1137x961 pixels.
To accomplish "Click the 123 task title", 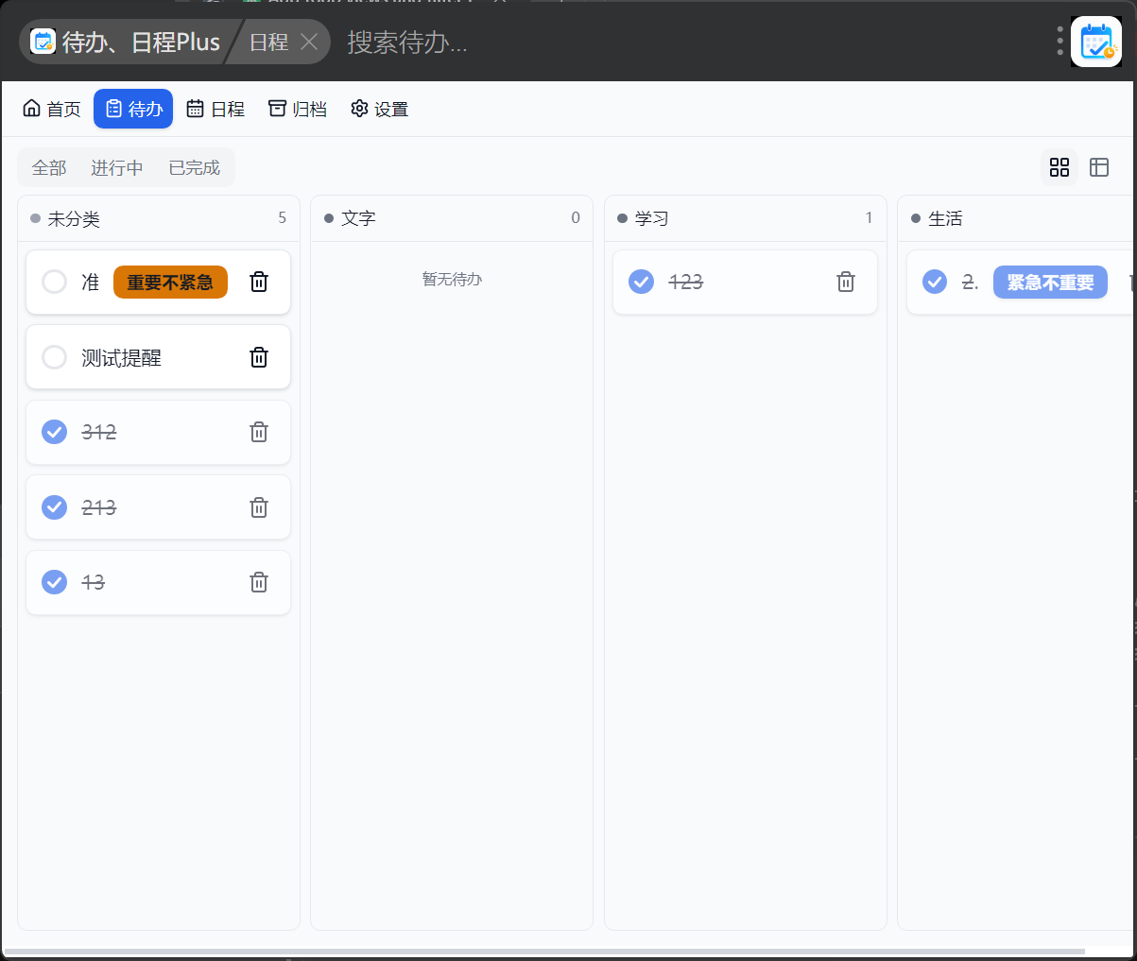I will click(x=686, y=282).
